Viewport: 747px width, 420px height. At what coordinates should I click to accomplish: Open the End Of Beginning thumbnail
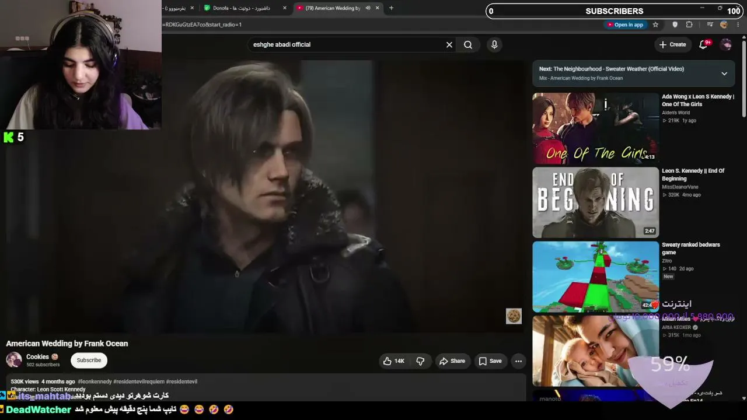point(595,202)
